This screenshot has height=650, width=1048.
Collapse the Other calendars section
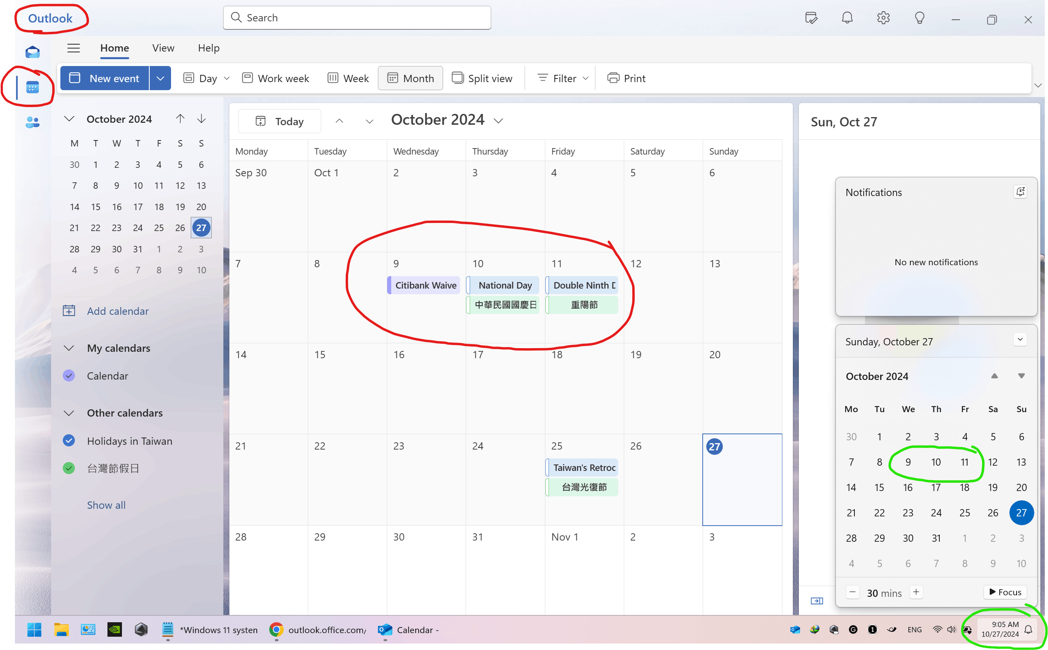(x=69, y=413)
